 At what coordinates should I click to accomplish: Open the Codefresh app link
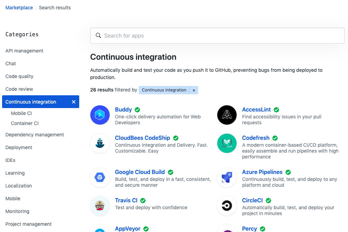(x=256, y=138)
